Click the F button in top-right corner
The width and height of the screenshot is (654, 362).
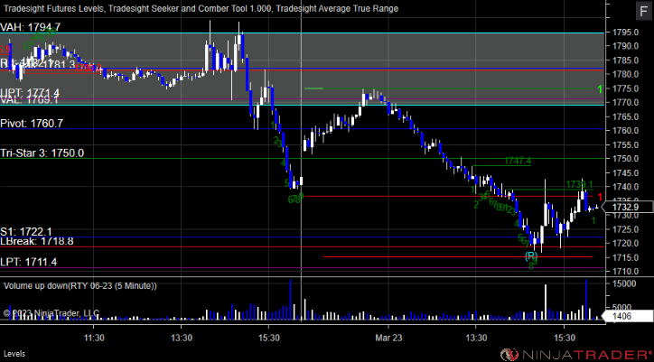[642, 11]
